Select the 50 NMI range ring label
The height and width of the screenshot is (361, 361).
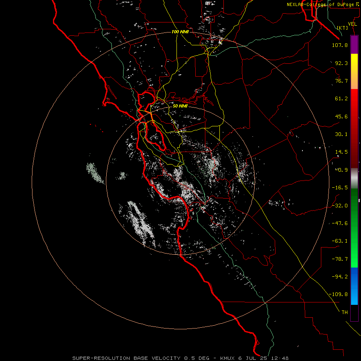point(180,106)
